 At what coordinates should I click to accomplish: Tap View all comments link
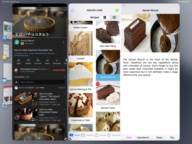tap(62, 88)
